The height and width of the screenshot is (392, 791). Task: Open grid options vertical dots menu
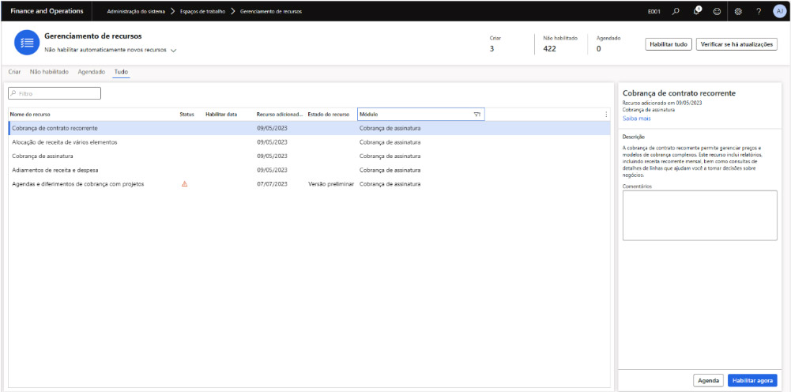(x=606, y=115)
